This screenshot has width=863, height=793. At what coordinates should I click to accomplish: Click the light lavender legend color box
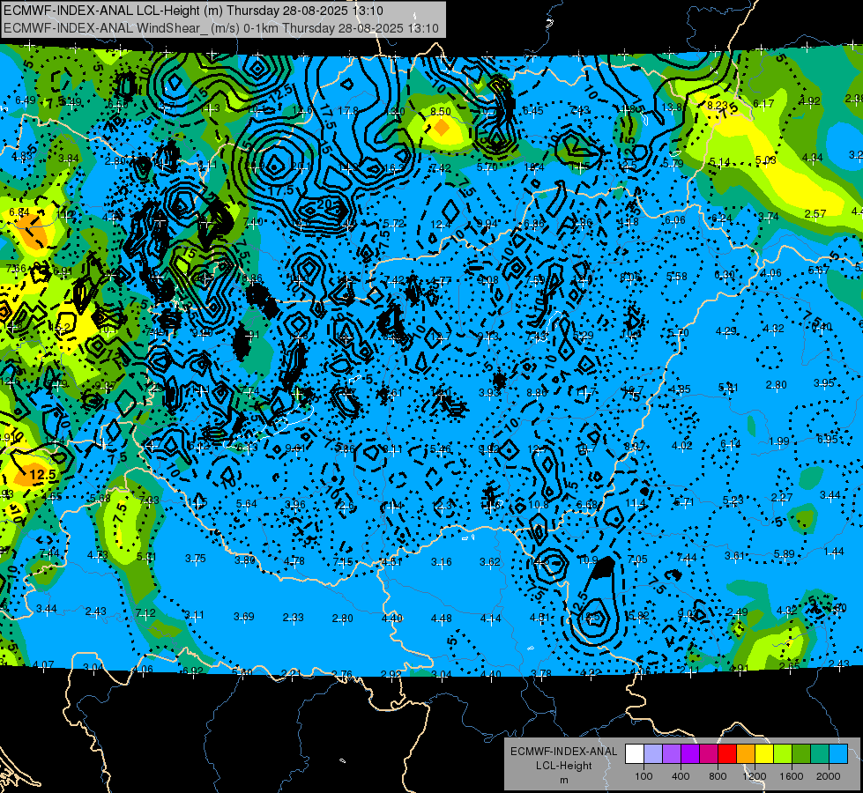(653, 754)
